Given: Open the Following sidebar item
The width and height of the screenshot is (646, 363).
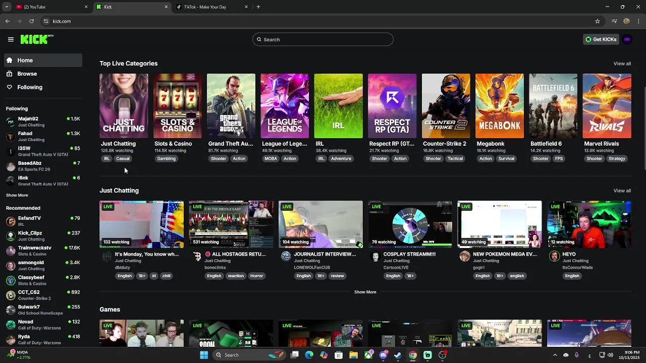Looking at the screenshot, I should point(43,87).
